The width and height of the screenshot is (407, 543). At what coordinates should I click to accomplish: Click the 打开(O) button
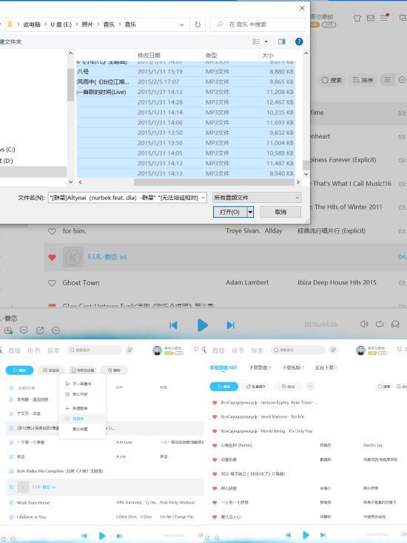[230, 212]
